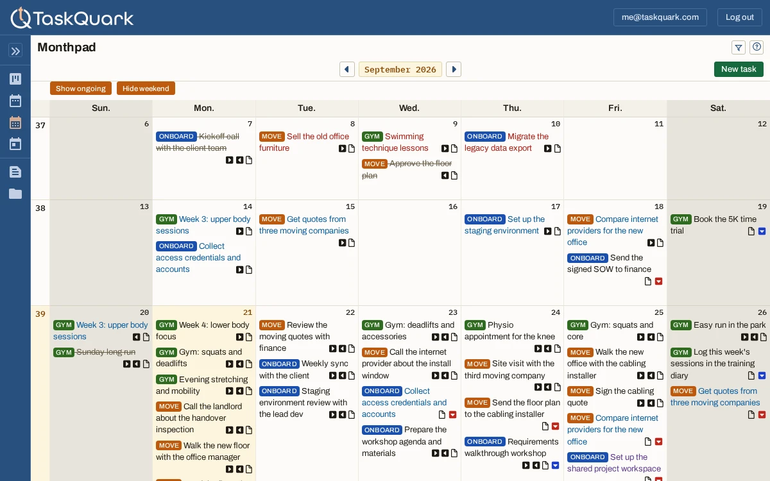Select week number 38 row label
This screenshot has height=481, width=770.
(40, 208)
